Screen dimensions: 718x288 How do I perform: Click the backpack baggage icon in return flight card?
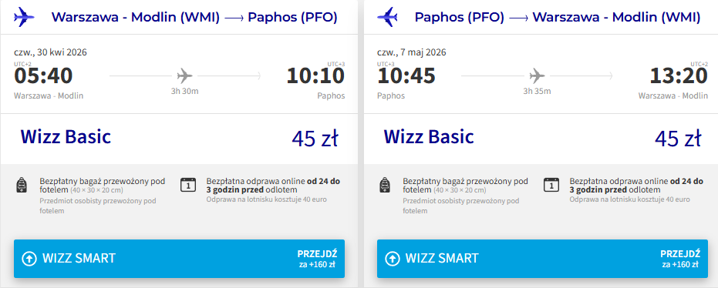[x=385, y=185]
